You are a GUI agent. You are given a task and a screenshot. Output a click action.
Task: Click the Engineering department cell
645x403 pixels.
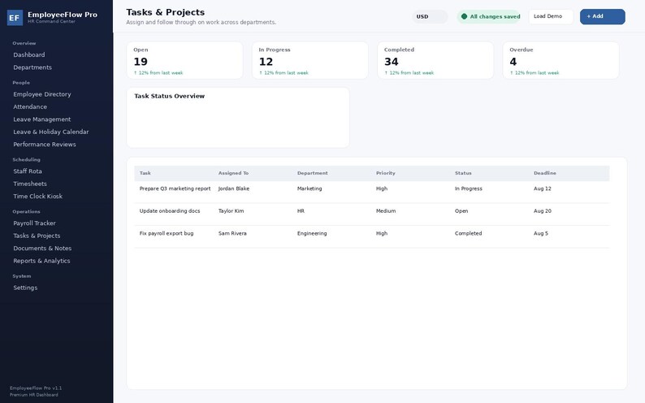tap(312, 233)
